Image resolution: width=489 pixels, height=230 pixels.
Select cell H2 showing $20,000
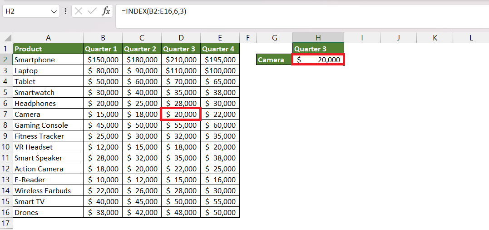pyautogui.click(x=318, y=60)
